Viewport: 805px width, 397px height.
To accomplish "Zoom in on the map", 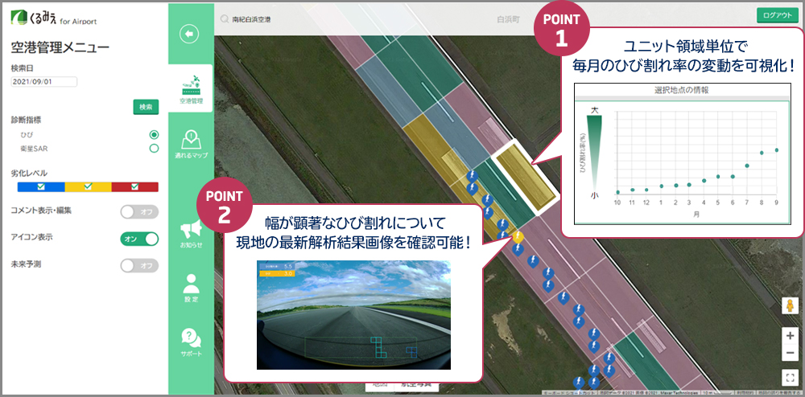I will pyautogui.click(x=790, y=335).
